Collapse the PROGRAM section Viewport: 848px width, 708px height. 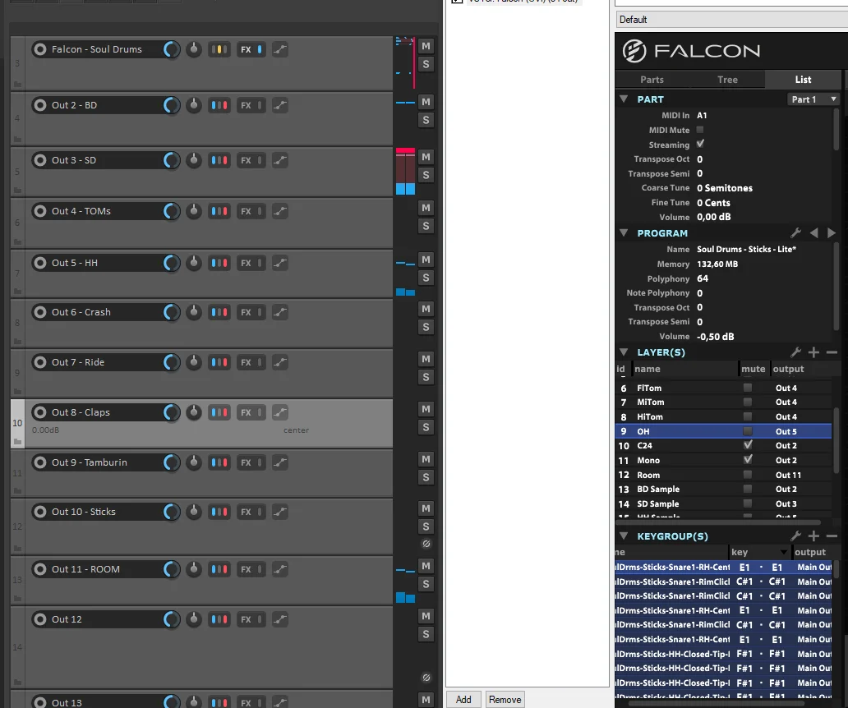[x=624, y=233]
